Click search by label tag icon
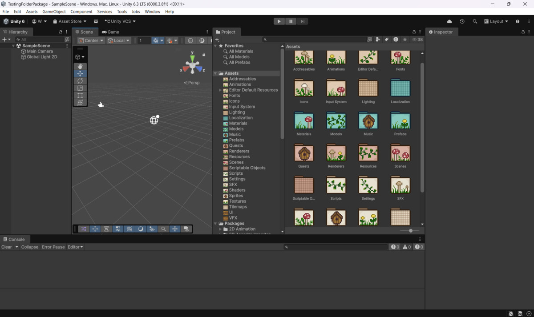The height and width of the screenshot is (317, 534). tap(387, 40)
